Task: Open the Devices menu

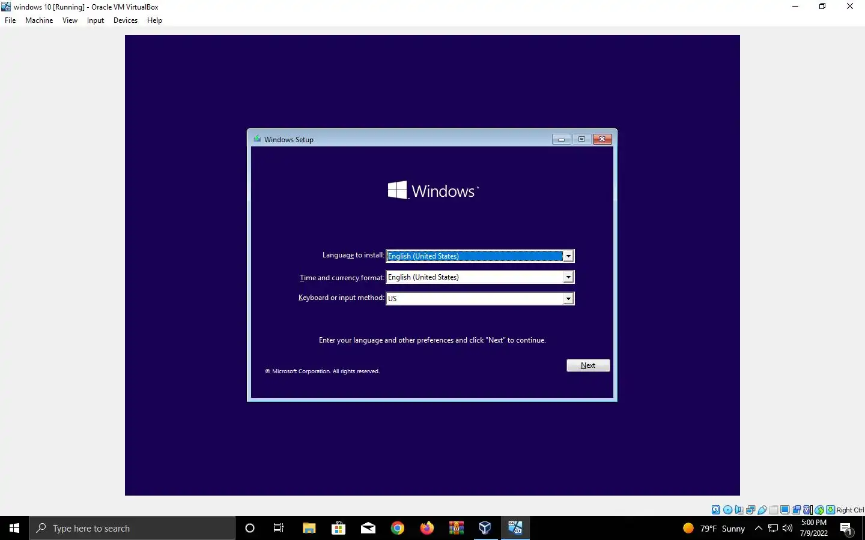Action: coord(126,20)
